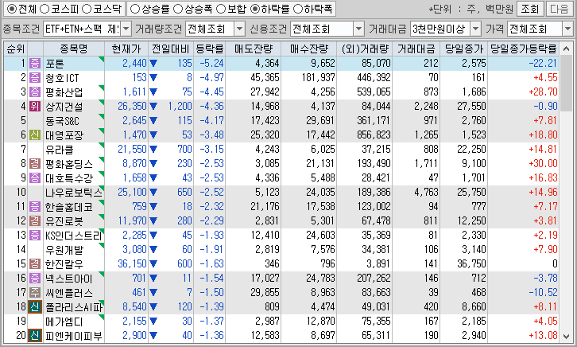
Task: Click the 증 badge icon beside 한솔홈데코
Action: pos(35,207)
